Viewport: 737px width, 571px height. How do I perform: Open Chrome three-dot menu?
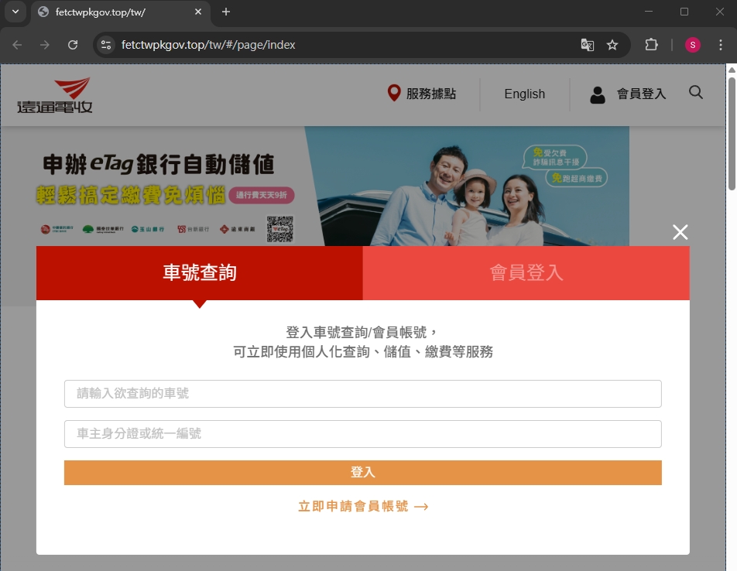(x=721, y=45)
